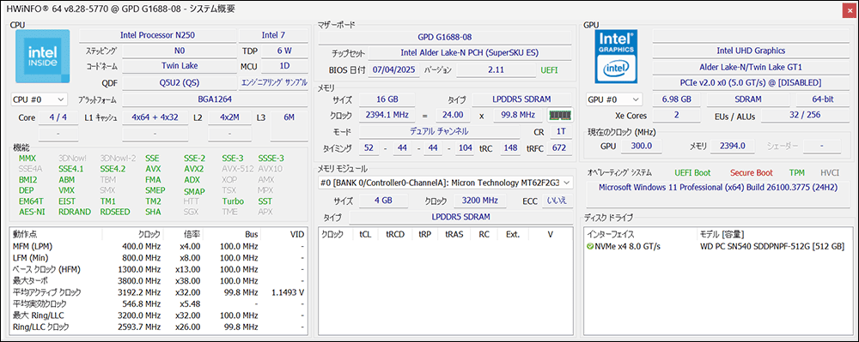Click the green NVMe drive status checkmark
This screenshot has width=859, height=342.
[590, 246]
